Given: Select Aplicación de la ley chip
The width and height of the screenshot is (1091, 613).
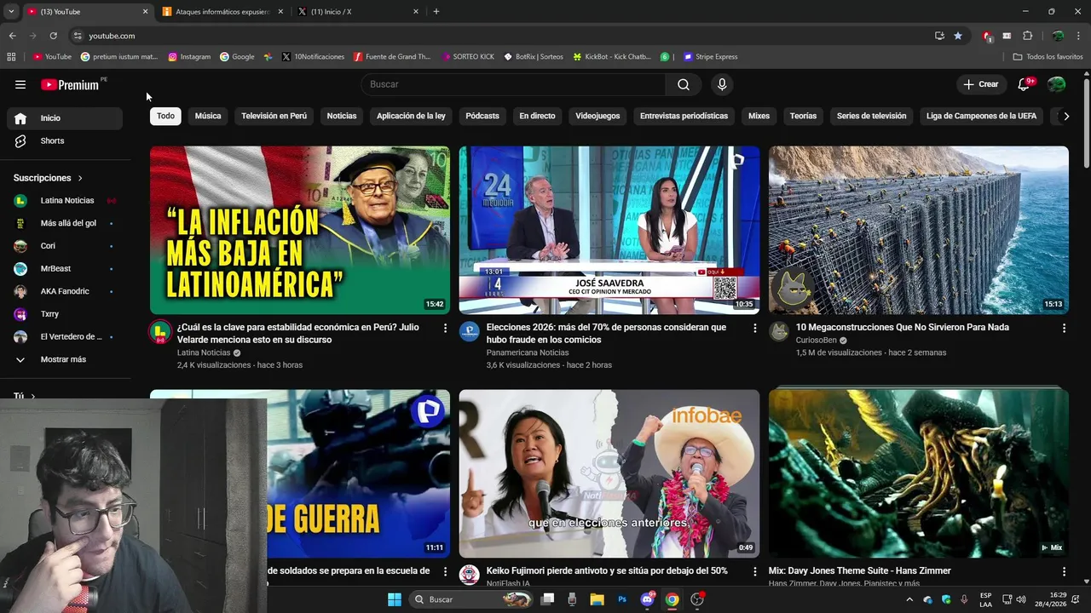Looking at the screenshot, I should (x=411, y=116).
